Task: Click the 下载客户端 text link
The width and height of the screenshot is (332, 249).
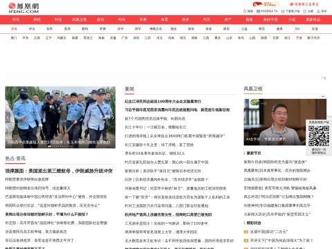Action: tap(293, 11)
